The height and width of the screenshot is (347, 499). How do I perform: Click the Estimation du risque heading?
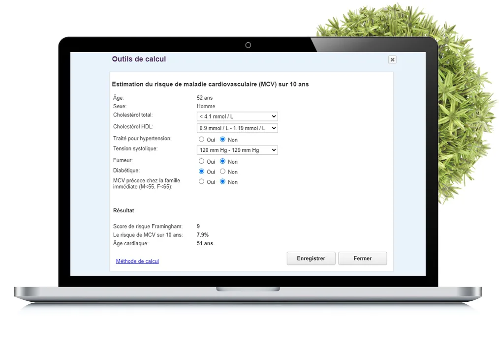[x=210, y=84]
